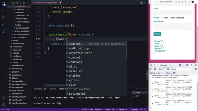198x111 pixels.
Task: Click the clear console icon
Action: click(155, 69)
